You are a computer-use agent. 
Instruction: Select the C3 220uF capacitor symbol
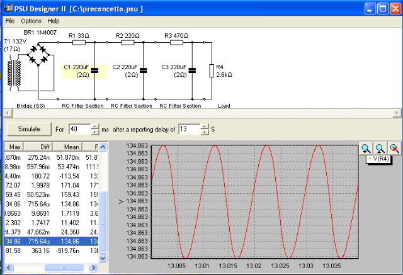192,70
